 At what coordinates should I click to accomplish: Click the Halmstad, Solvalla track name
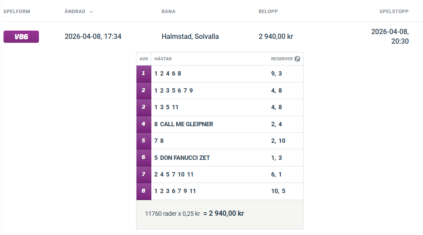click(x=190, y=37)
